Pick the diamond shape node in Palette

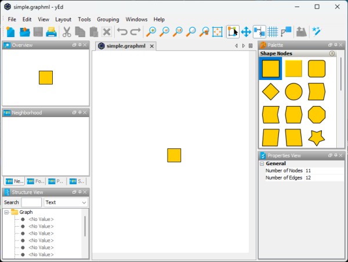click(270, 92)
